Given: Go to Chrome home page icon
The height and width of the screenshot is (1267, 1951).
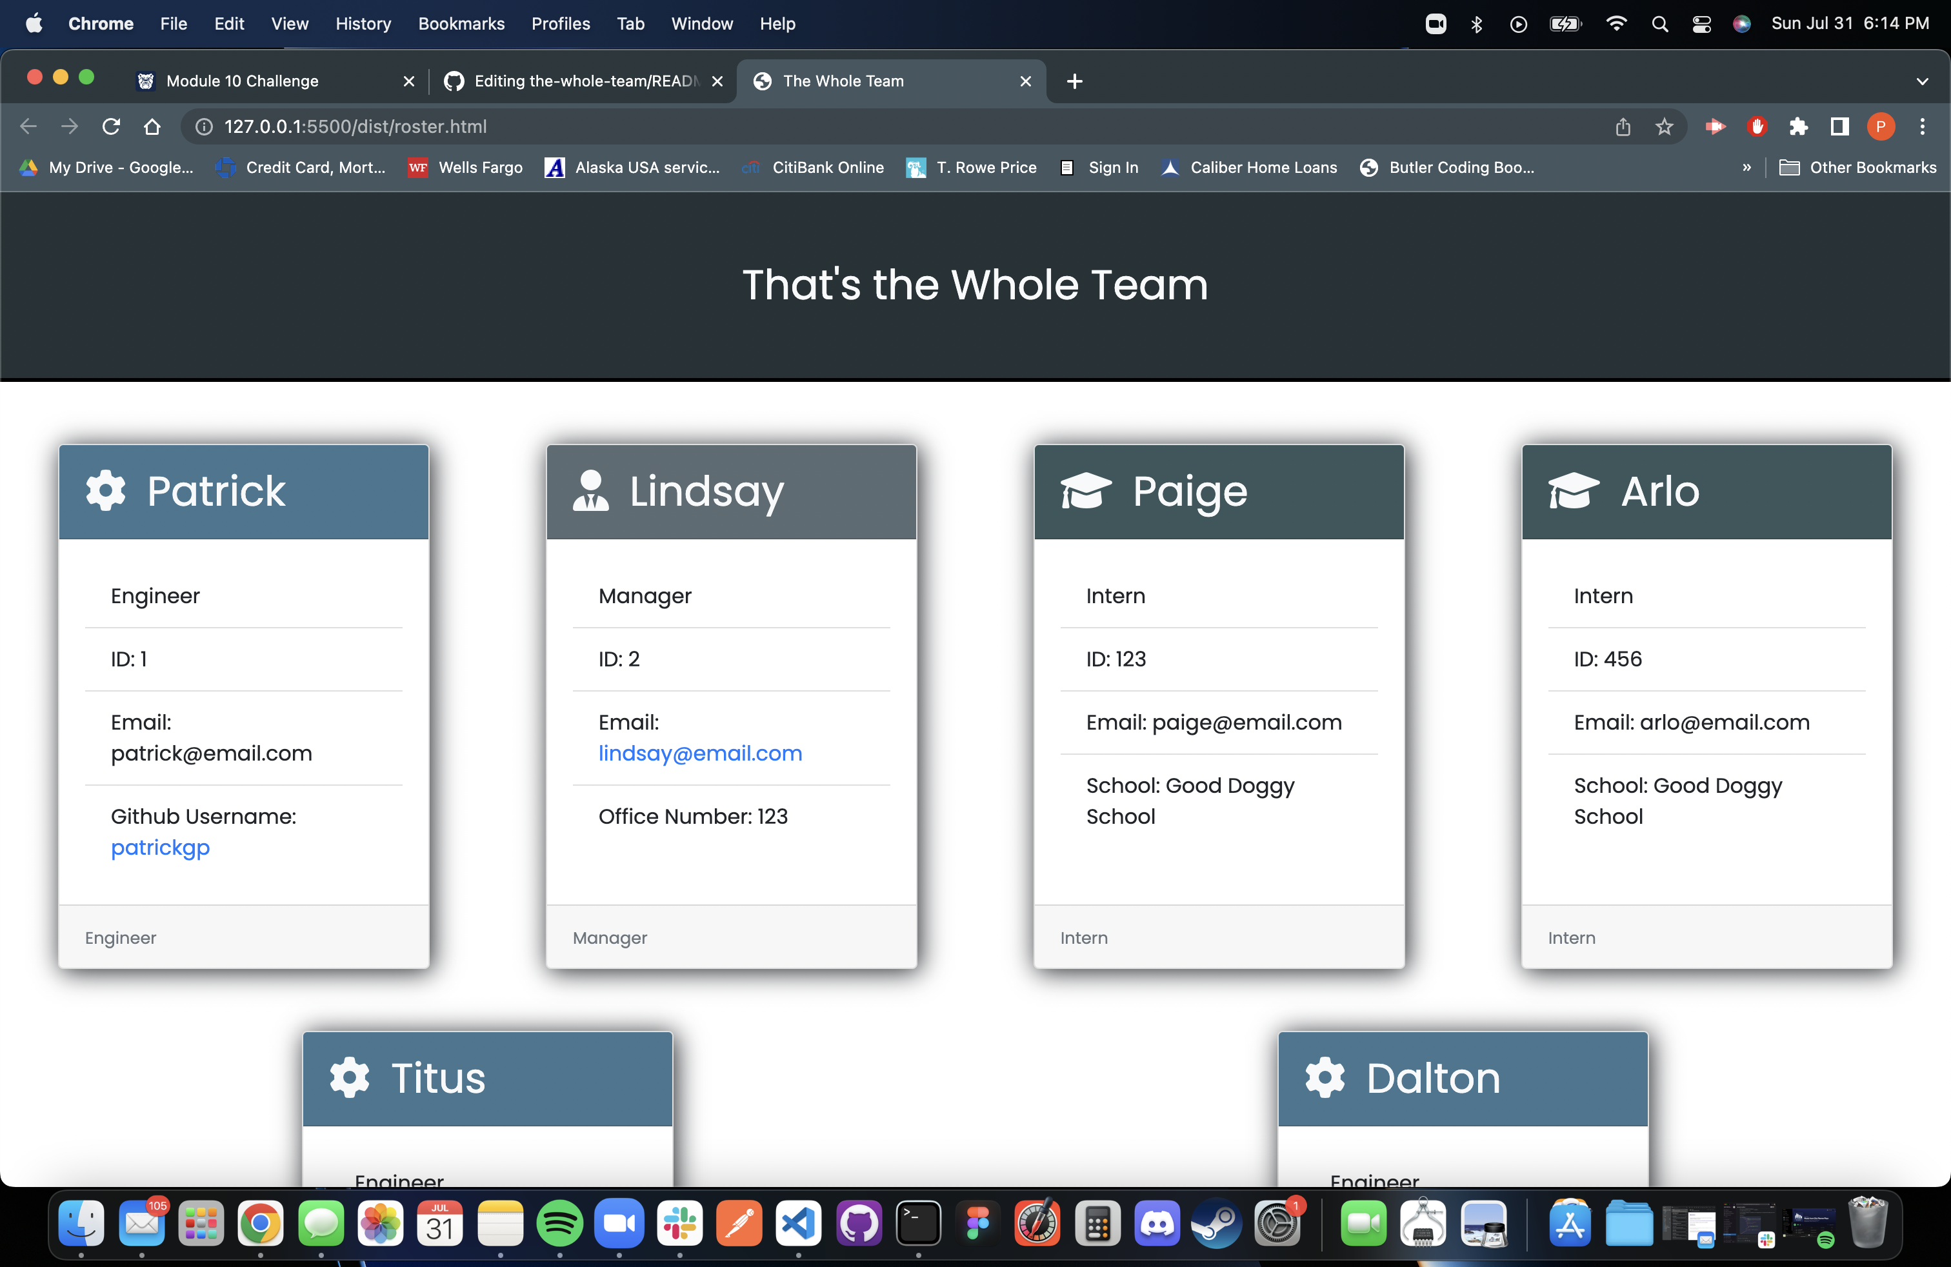Looking at the screenshot, I should point(152,126).
